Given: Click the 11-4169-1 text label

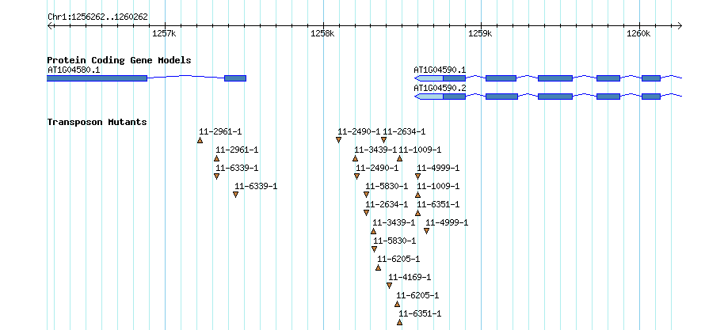Looking at the screenshot, I should (410, 277).
